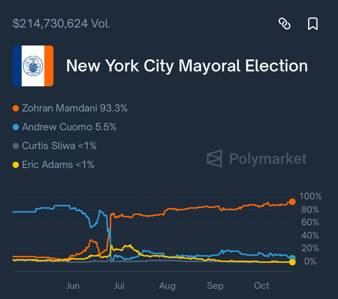
Task: Select the Oct label on the time axis
Action: tap(261, 286)
